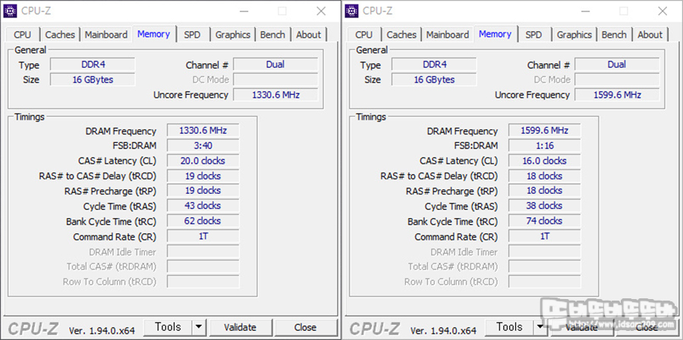The width and height of the screenshot is (683, 340).
Task: Click CPU-Z logo at bottom of right window
Action: pyautogui.click(x=375, y=329)
